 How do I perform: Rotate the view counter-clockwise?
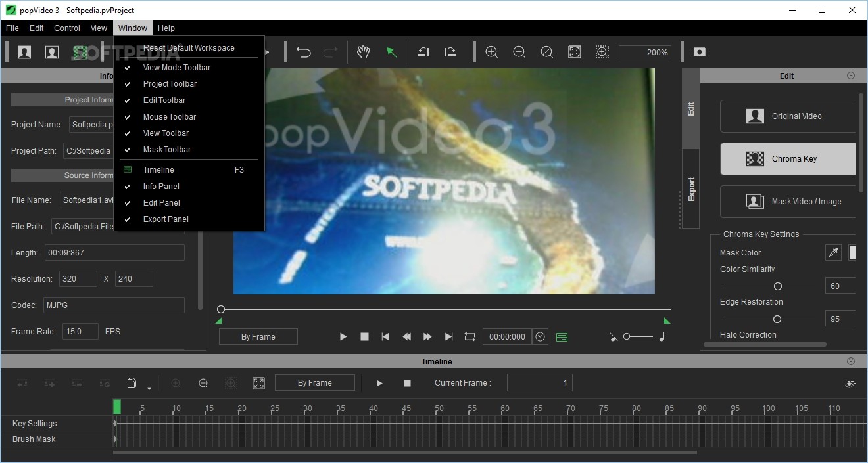424,52
